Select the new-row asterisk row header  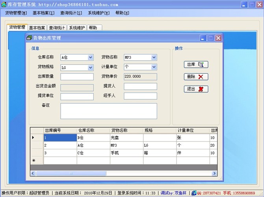pyautogui.click(x=37, y=160)
